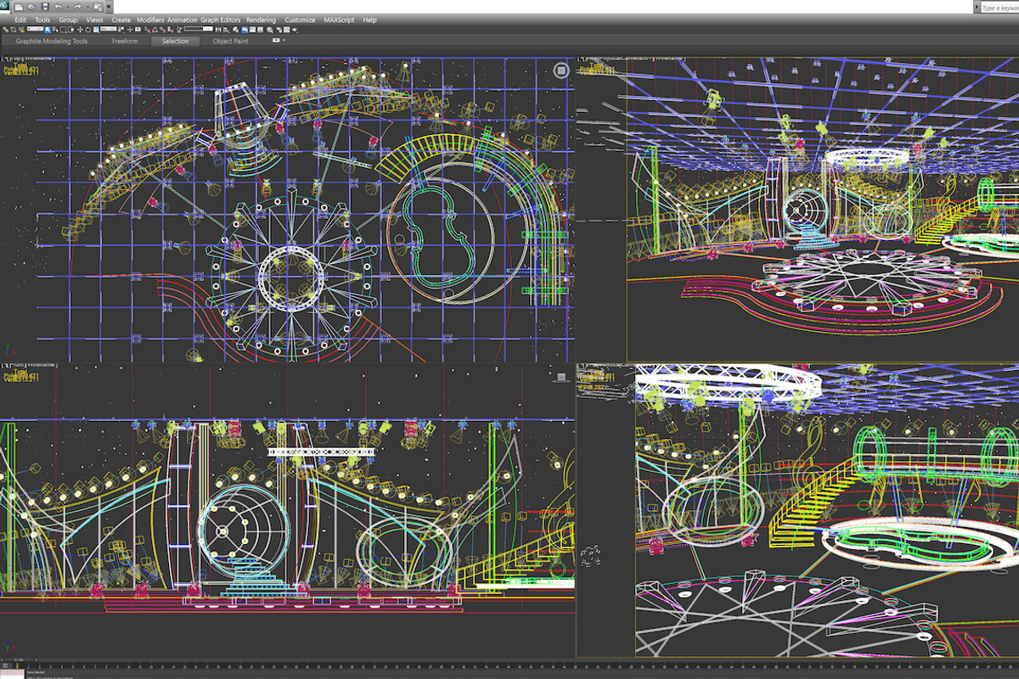The width and height of the screenshot is (1019, 679).
Task: Activate the Select and Scale tool
Action: (x=95, y=29)
